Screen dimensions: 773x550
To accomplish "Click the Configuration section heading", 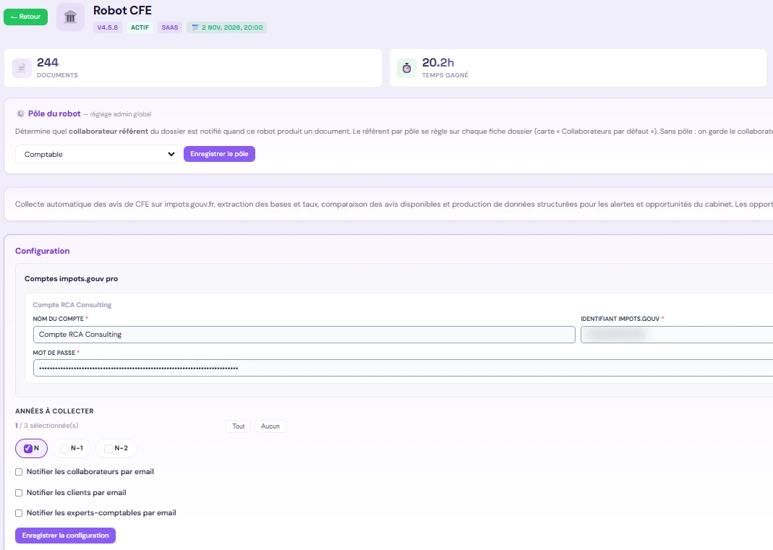I will tap(43, 251).
